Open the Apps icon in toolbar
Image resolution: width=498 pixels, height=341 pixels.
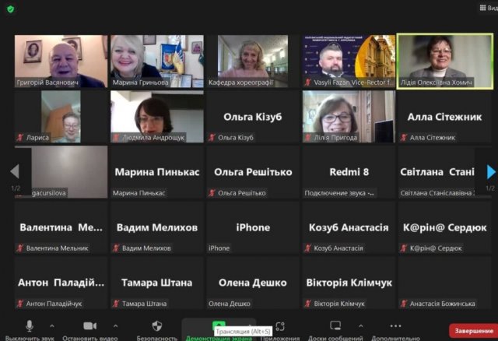pyautogui.click(x=280, y=325)
